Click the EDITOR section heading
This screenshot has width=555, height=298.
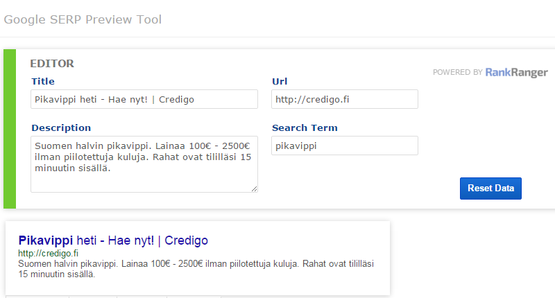(52, 64)
